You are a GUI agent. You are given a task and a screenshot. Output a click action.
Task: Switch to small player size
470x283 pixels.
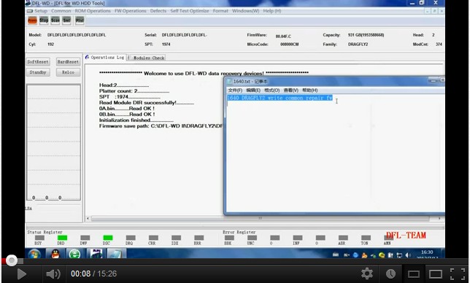(413, 274)
